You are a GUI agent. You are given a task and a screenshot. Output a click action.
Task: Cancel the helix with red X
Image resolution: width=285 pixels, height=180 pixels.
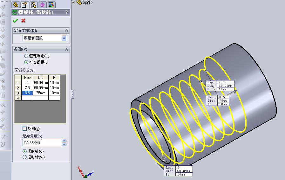click(x=23, y=21)
